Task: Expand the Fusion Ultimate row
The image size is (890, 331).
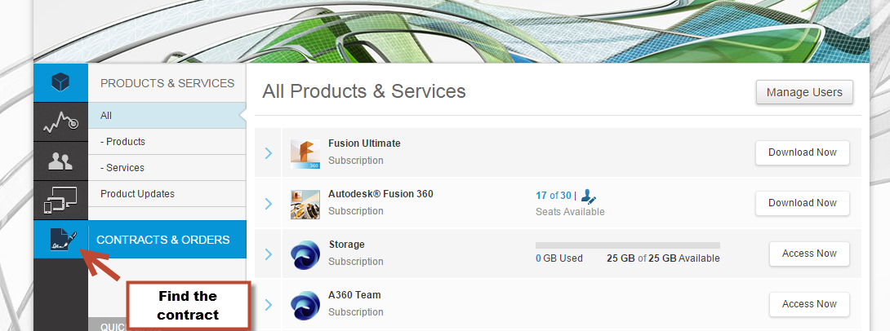Action: [x=269, y=153]
